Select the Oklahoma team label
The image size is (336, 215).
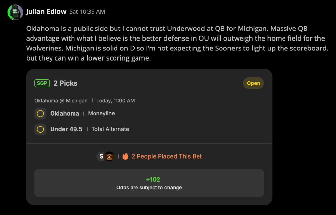65,113
